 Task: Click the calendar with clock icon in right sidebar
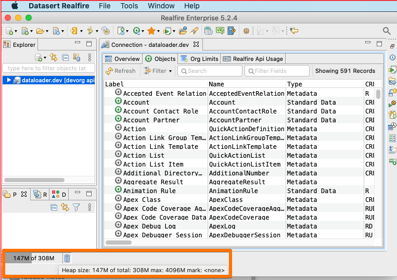click(x=392, y=126)
